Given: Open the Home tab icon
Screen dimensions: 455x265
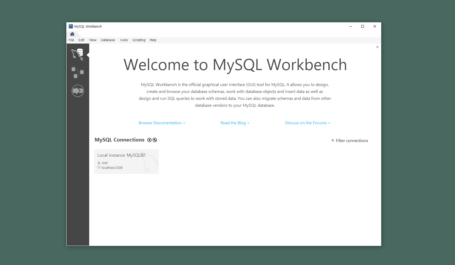Looking at the screenshot, I should [72, 34].
